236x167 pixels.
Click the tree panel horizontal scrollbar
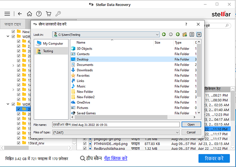pos(16,148)
